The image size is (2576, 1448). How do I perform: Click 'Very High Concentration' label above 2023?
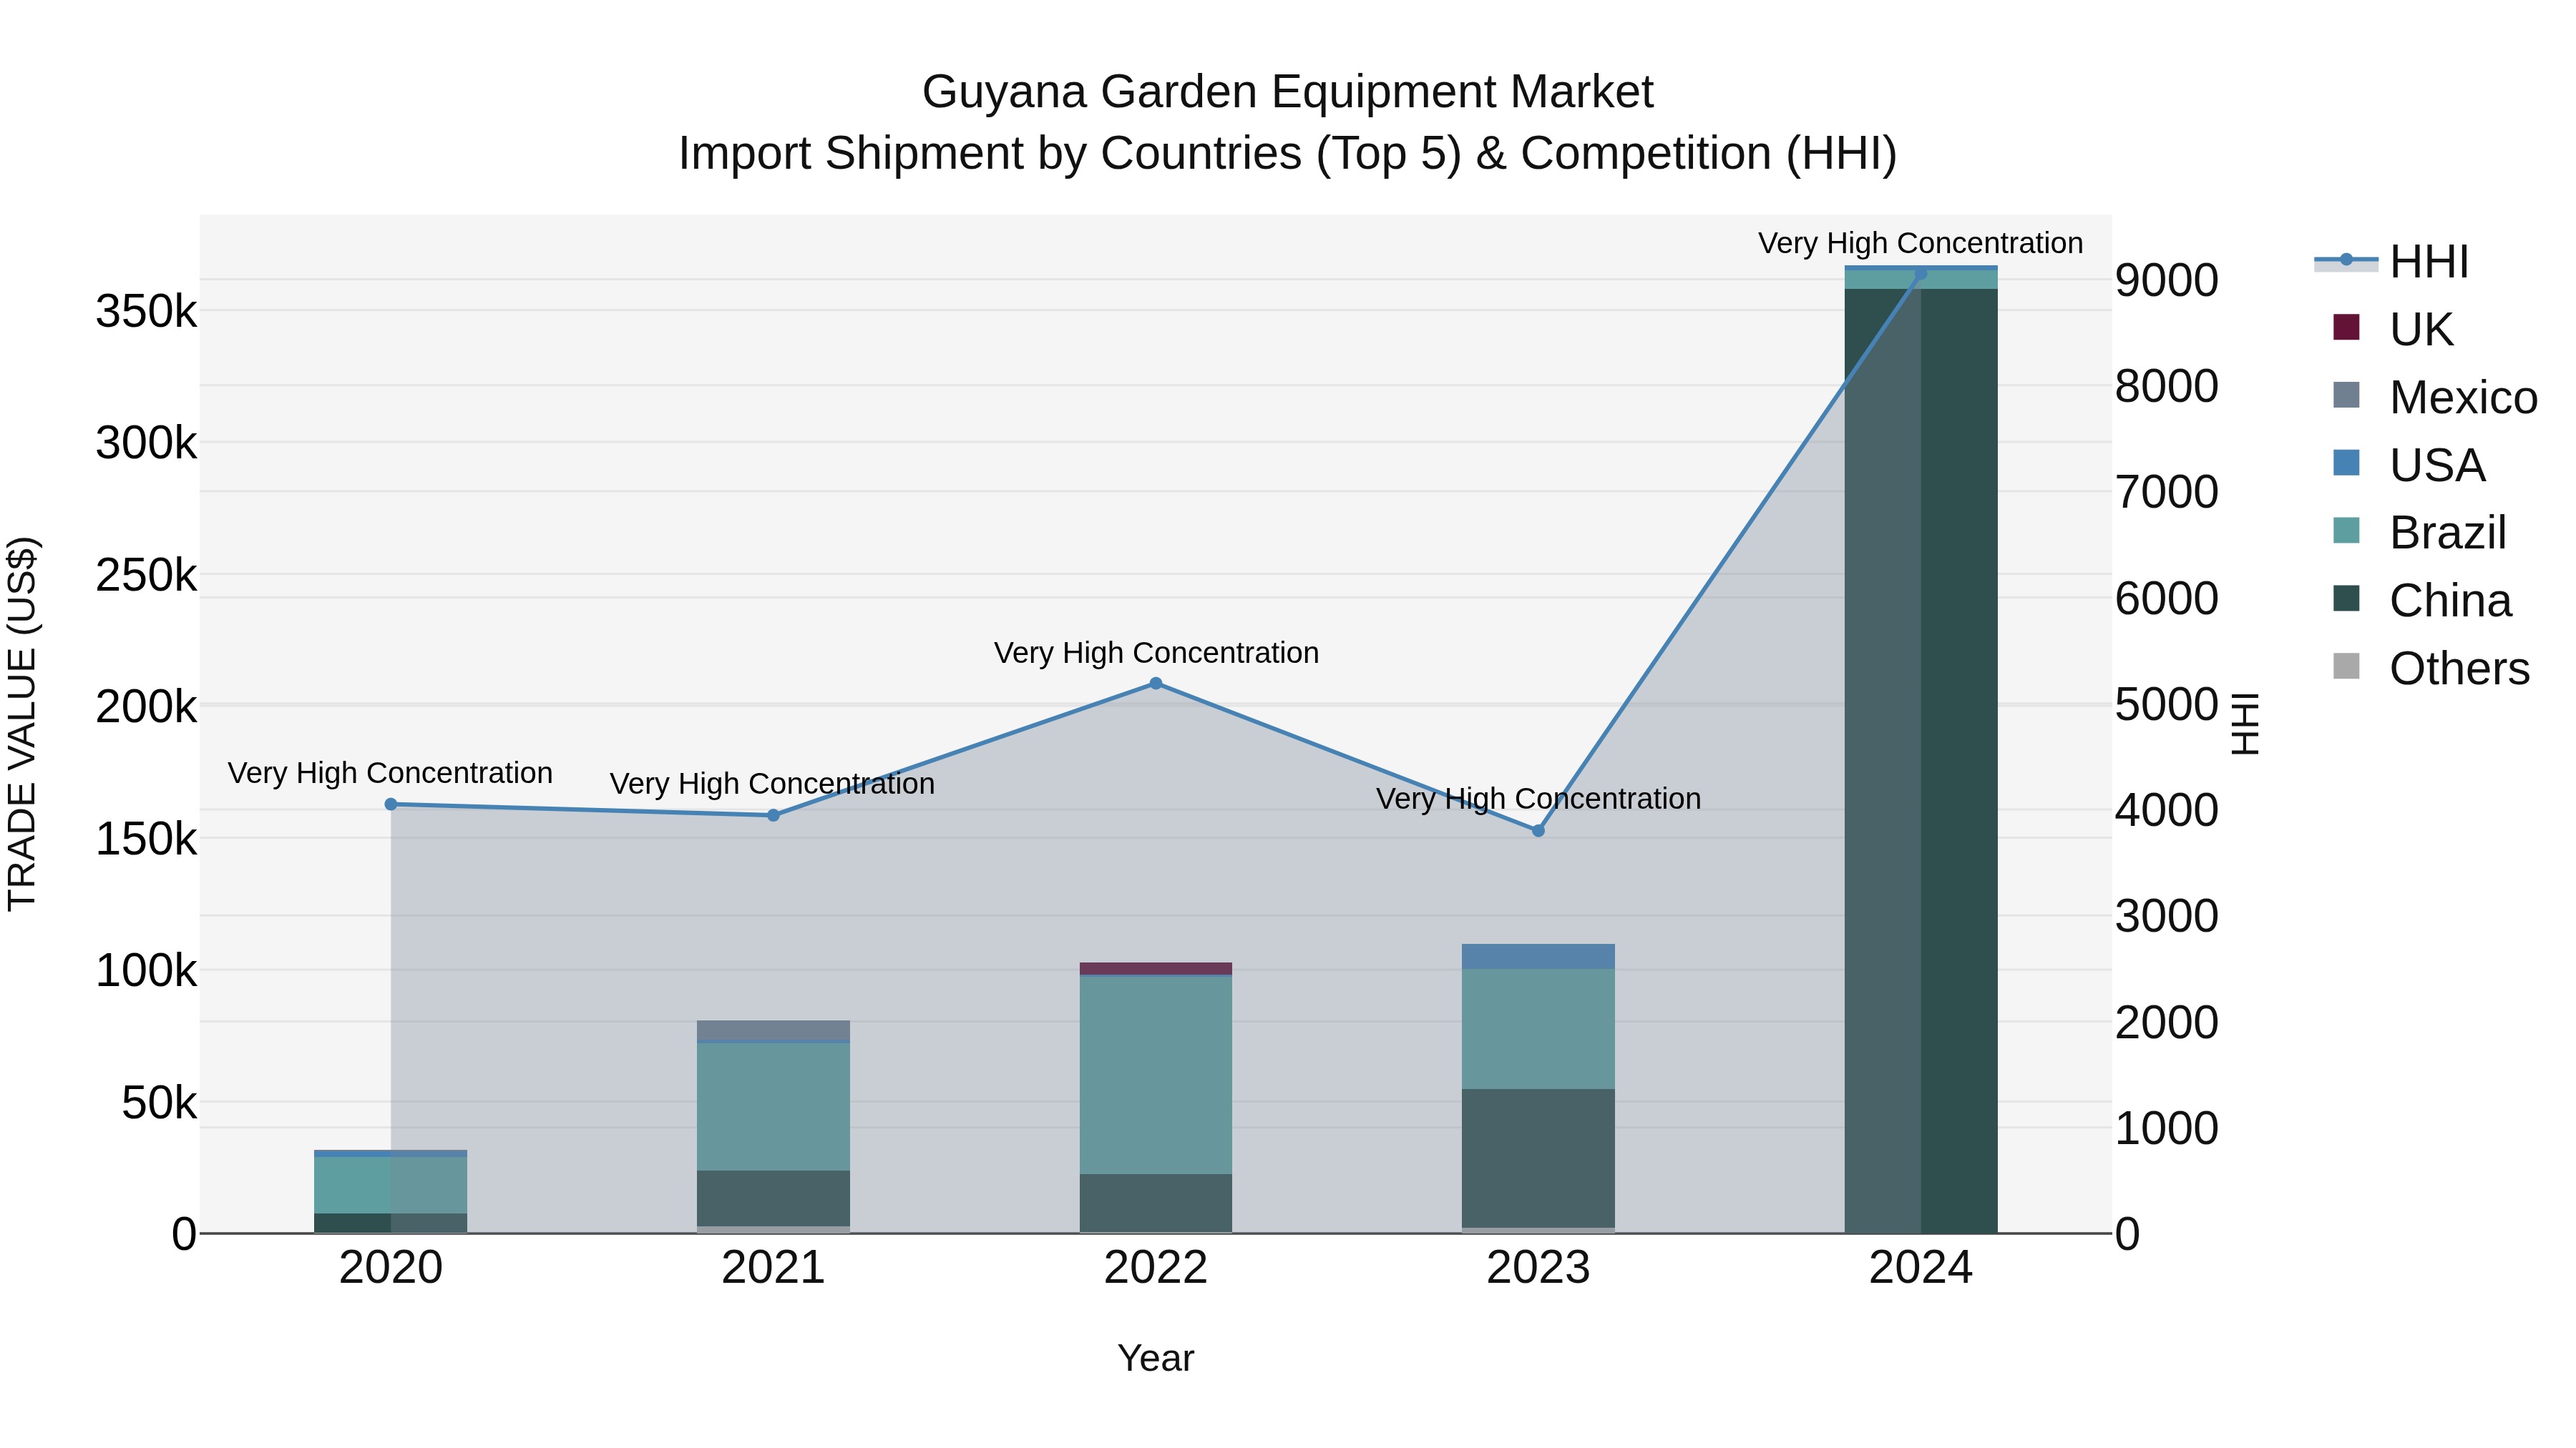1538,799
